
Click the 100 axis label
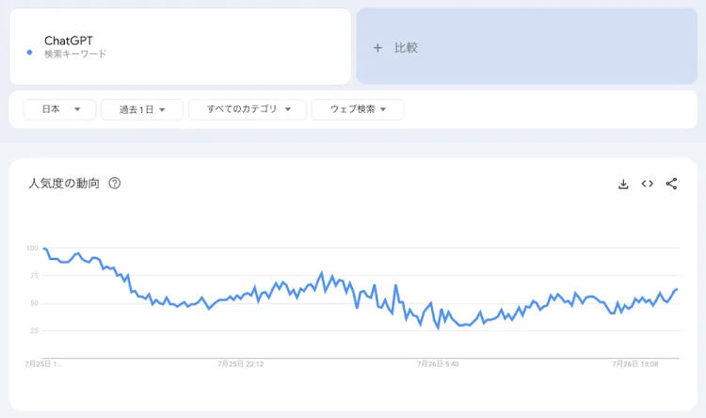pyautogui.click(x=32, y=249)
